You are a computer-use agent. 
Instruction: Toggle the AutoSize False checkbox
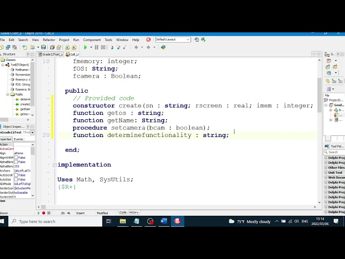coord(16,180)
